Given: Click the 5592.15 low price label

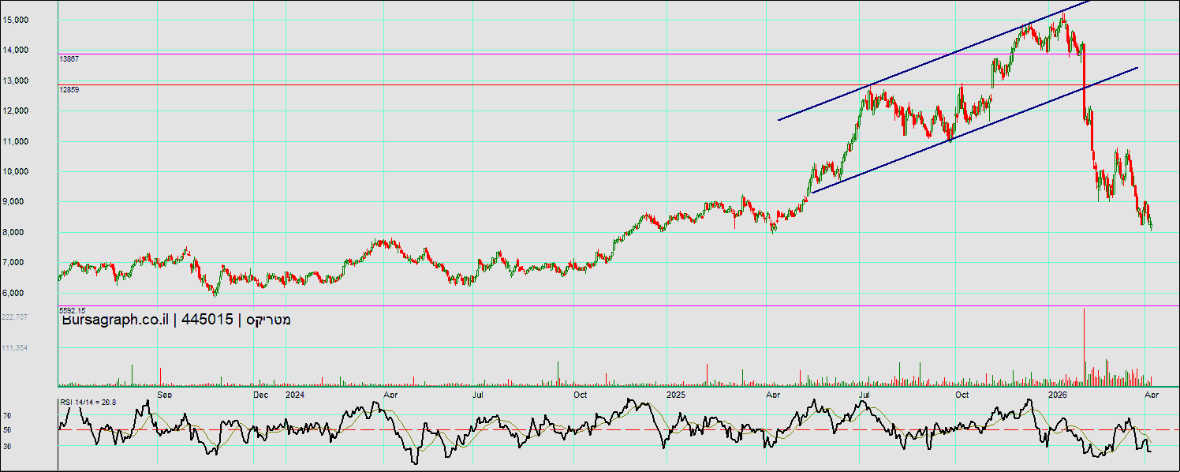Looking at the screenshot, I should (x=72, y=311).
